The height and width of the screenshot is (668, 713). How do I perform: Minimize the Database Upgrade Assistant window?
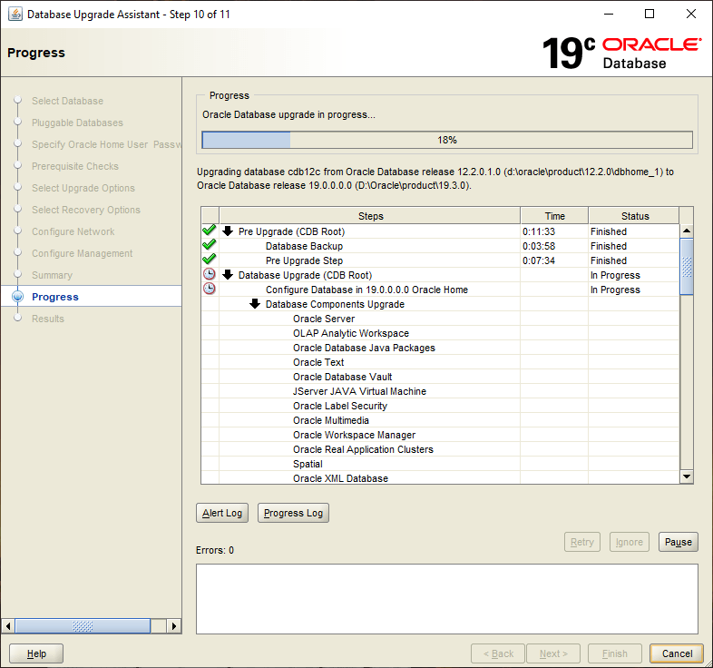coord(609,15)
